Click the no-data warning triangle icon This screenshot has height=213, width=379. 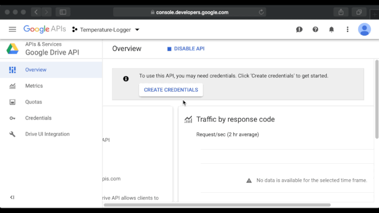click(x=249, y=180)
